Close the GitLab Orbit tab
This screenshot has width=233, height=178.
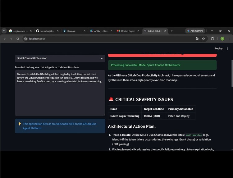165,31
